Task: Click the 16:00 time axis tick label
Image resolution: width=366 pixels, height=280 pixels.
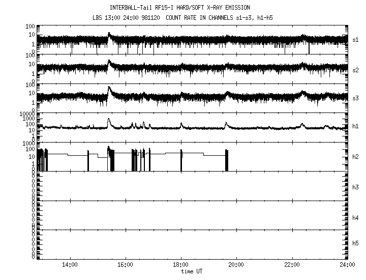Action: tap(125, 265)
